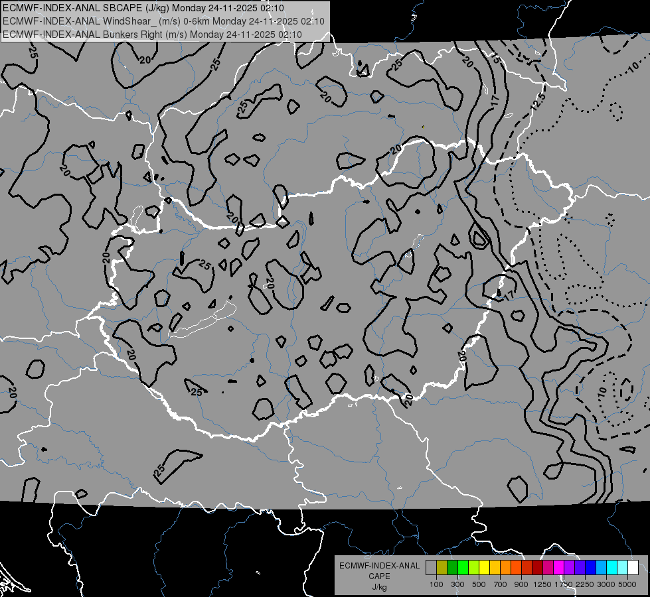Click the 15 contour label on map
Viewport: 650px width, 597px height.
[495, 58]
